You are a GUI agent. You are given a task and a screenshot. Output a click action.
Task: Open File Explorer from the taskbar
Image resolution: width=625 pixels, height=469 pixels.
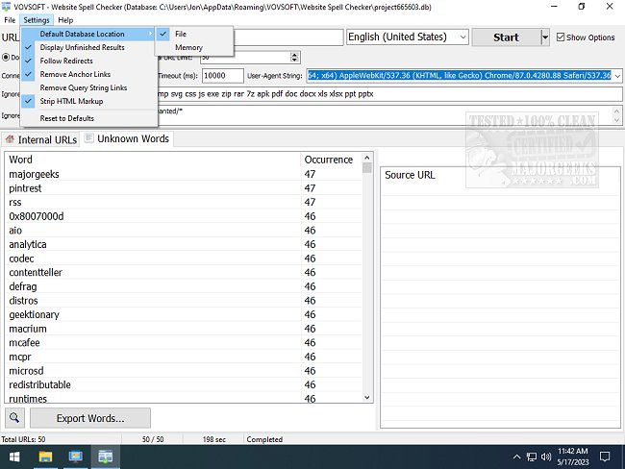(x=45, y=457)
